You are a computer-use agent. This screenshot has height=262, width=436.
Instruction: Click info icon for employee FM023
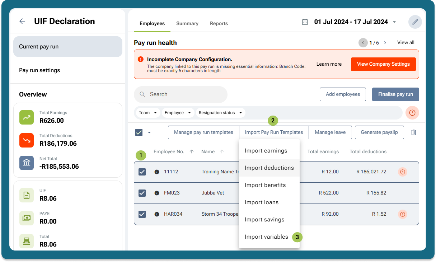[x=157, y=193]
